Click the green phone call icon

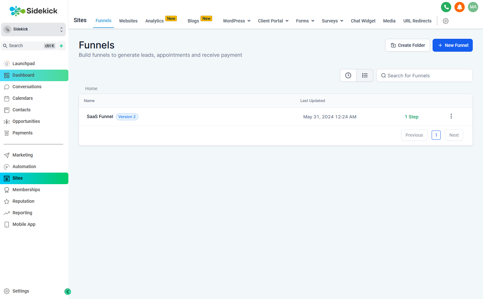(x=446, y=7)
